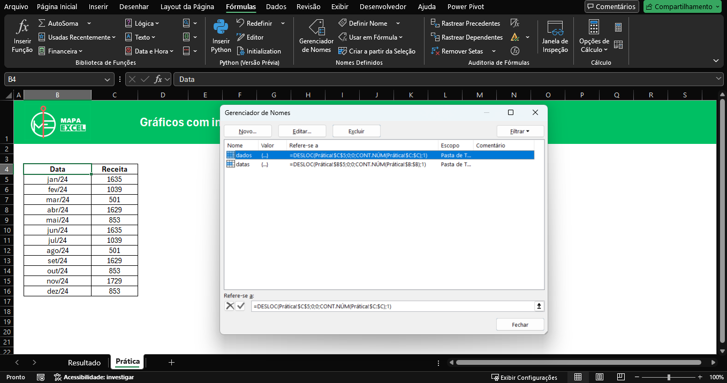Open Janela de Inspeção
This screenshot has height=383, width=727.
pyautogui.click(x=555, y=36)
